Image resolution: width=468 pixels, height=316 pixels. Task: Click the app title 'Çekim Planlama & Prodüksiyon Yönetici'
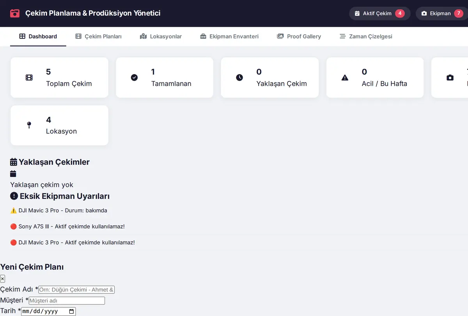pos(93,13)
